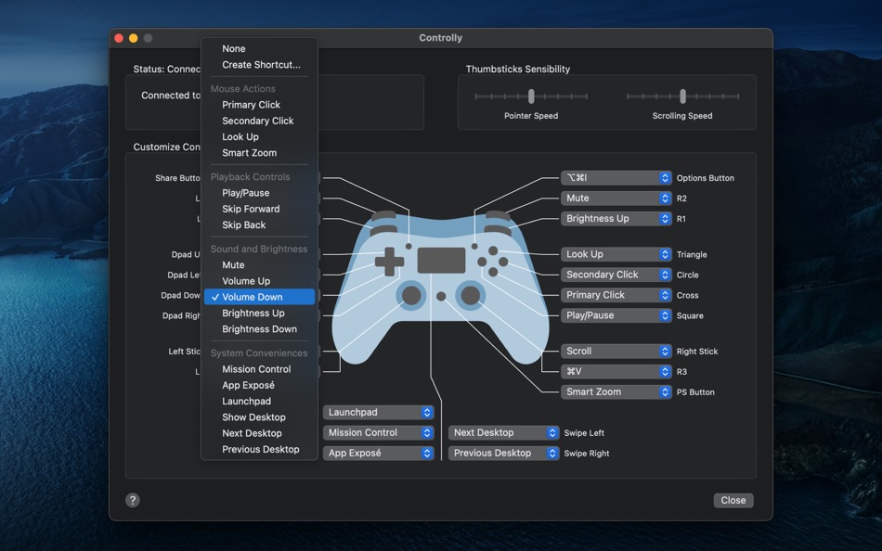
Task: Pick Mission Control from the popup menu
Action: (x=259, y=369)
